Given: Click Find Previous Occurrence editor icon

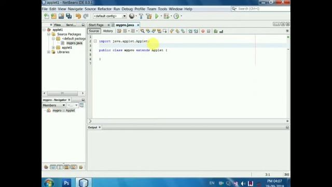Looking at the screenshot, I should point(148,31).
